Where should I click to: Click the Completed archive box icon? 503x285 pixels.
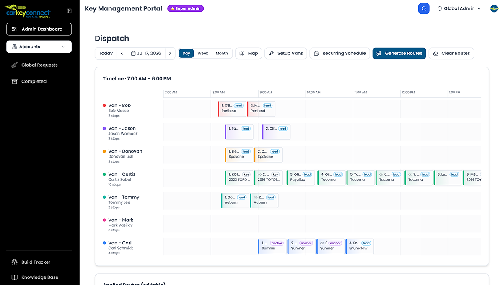coord(14,81)
